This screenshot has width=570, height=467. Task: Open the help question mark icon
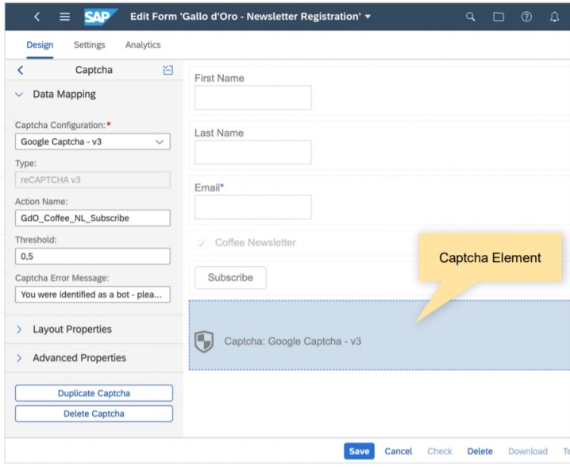point(526,17)
